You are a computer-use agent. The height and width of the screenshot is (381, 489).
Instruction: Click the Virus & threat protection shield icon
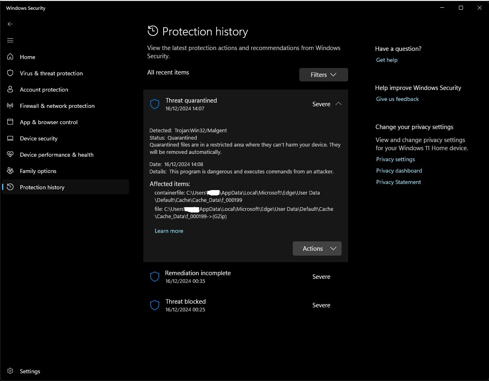(10, 73)
